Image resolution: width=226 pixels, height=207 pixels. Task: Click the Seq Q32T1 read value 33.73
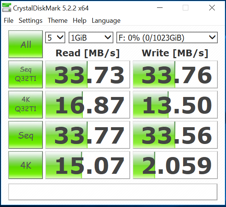(88, 74)
